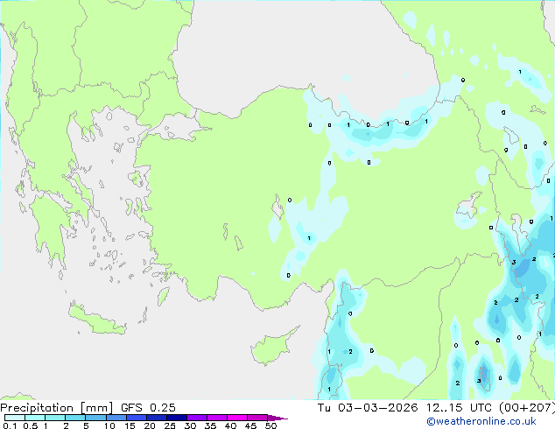Click the "Precipitation" title word

click(x=37, y=408)
